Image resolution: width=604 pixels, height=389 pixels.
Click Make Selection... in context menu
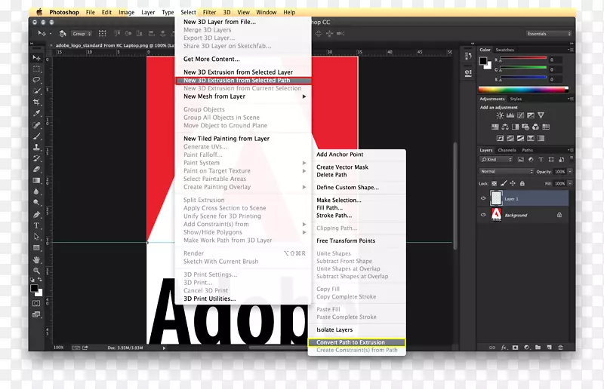[x=339, y=200]
